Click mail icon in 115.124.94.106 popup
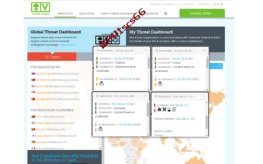This screenshot has width=263, height=164. [100, 129]
